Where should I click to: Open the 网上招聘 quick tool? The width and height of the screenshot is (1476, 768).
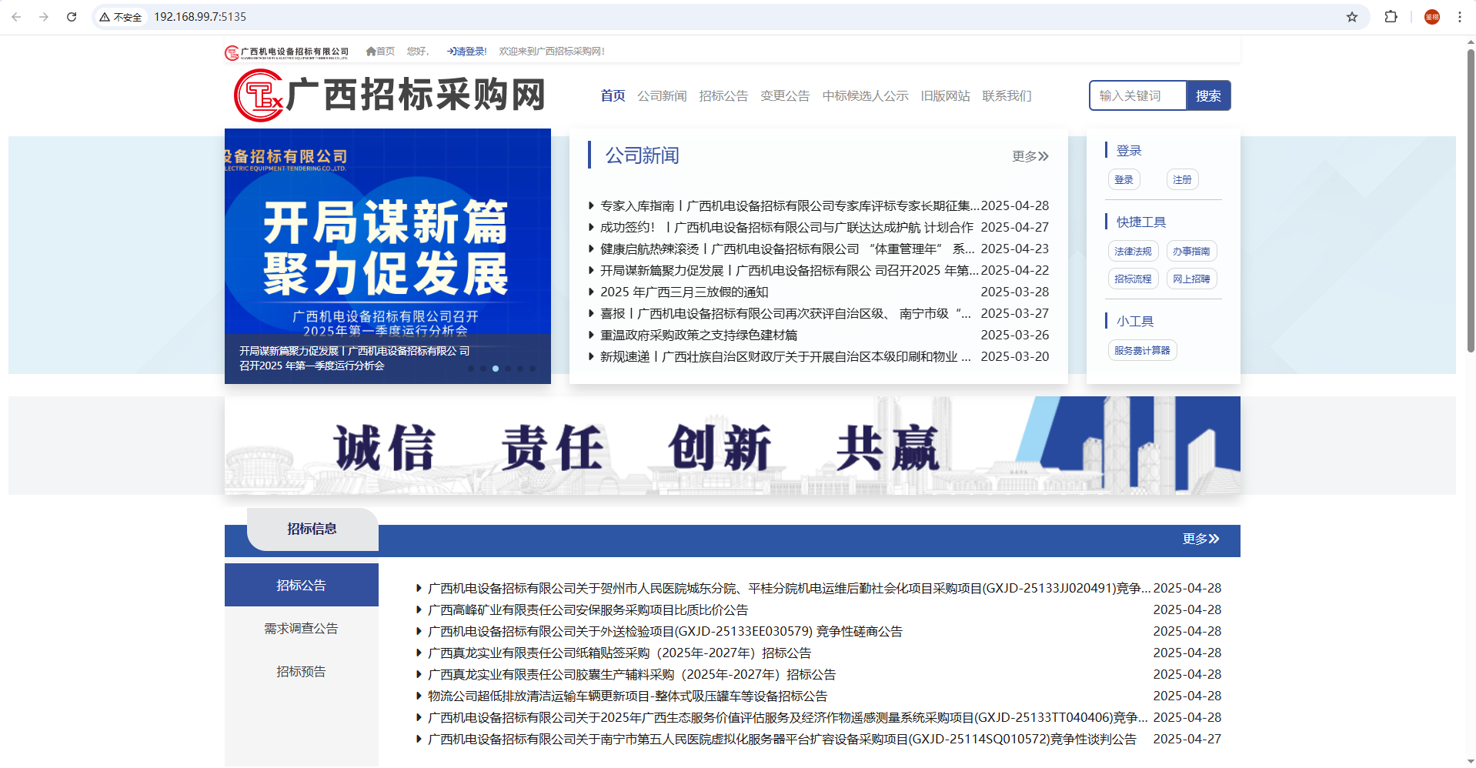coord(1191,279)
